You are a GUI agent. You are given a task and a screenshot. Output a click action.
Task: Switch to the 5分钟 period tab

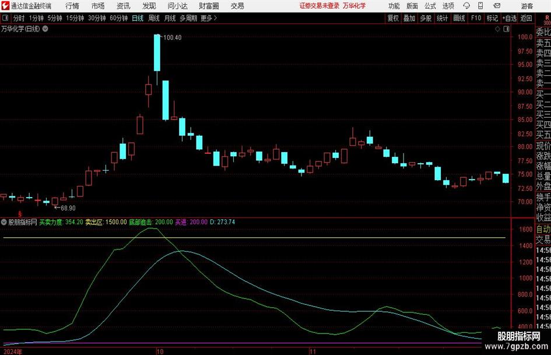[x=54, y=18]
